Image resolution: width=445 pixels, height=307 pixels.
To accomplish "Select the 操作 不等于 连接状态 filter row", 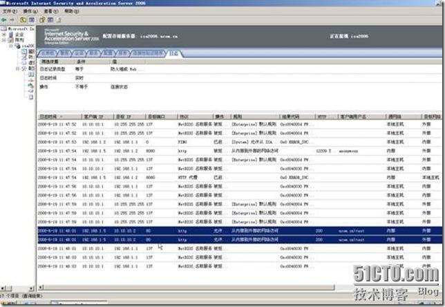I will pyautogui.click(x=239, y=87).
